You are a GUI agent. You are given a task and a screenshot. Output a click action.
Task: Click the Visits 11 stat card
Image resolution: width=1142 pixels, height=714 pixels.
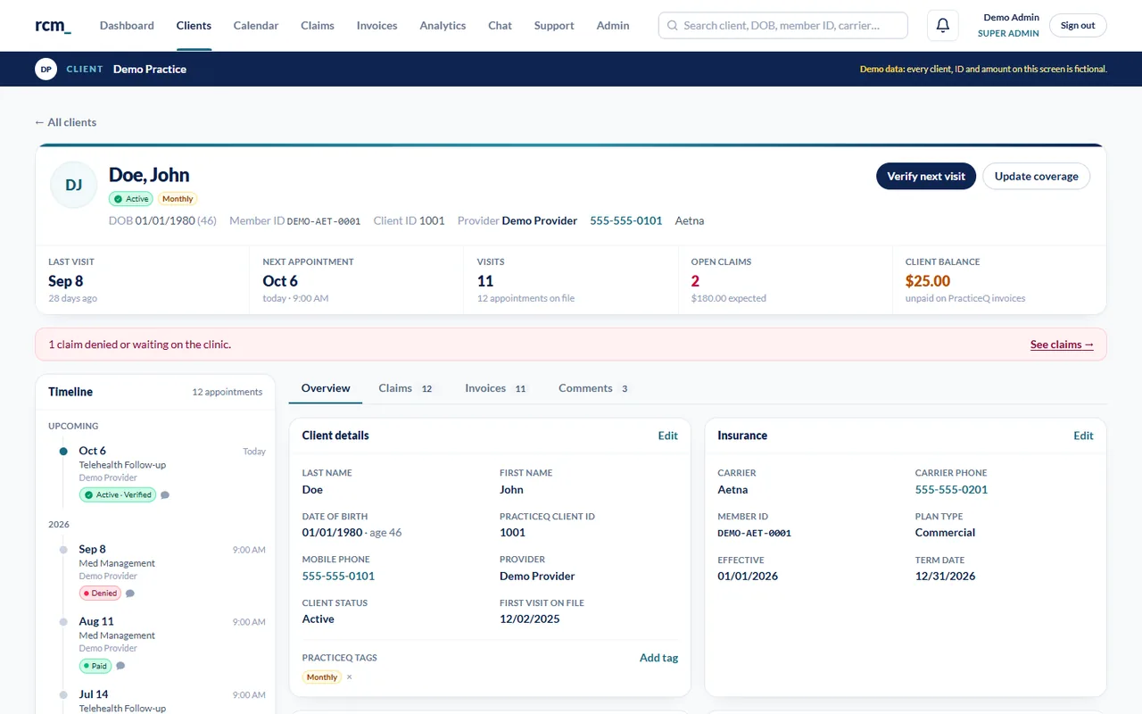tap(571, 280)
